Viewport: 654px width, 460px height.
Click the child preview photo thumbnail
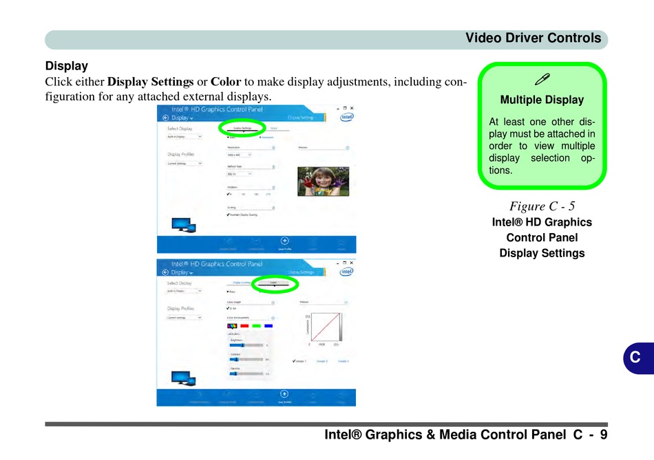pyautogui.click(x=323, y=182)
